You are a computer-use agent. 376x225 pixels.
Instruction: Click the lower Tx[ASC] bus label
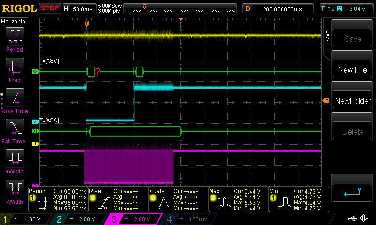tap(49, 120)
